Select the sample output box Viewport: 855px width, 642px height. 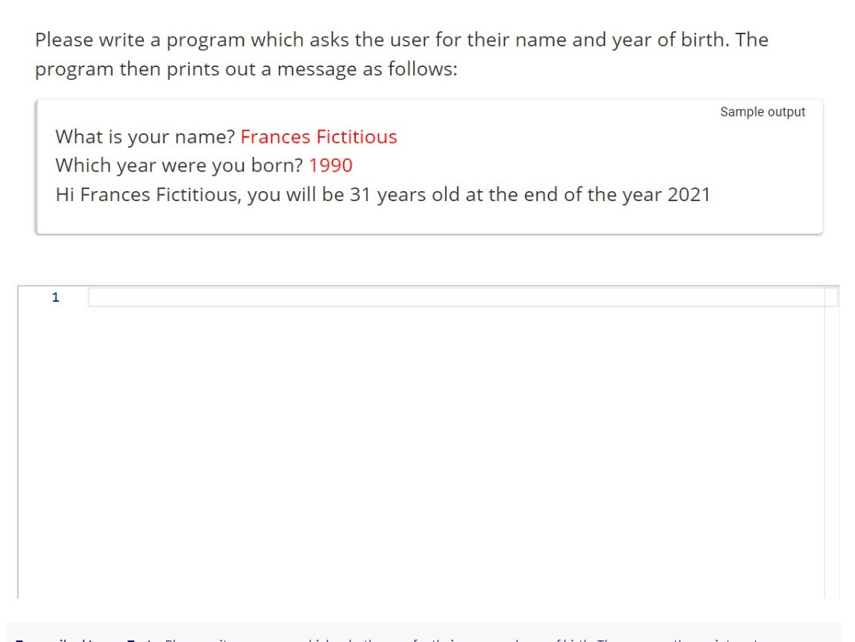(x=427, y=166)
